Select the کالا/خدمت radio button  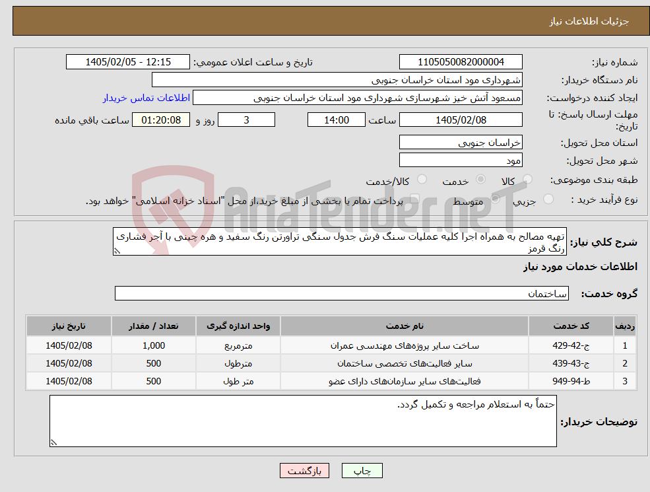[x=422, y=179]
